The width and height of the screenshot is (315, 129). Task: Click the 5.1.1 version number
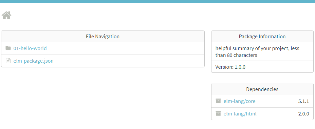coord(303,101)
